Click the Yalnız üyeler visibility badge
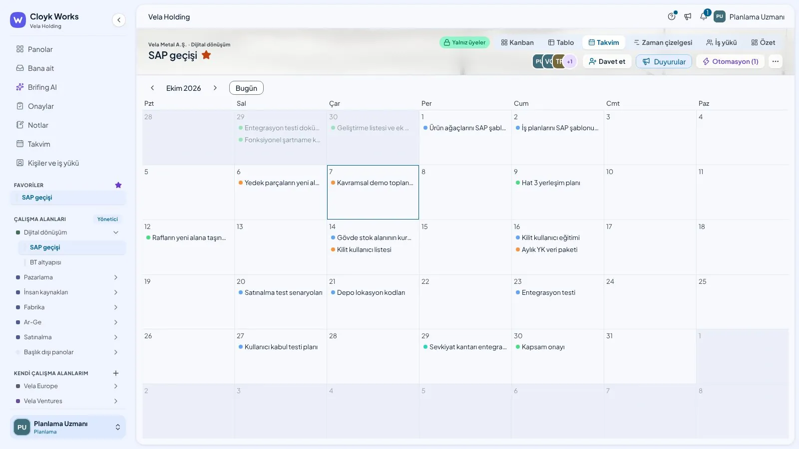This screenshot has width=799, height=449. click(464, 42)
